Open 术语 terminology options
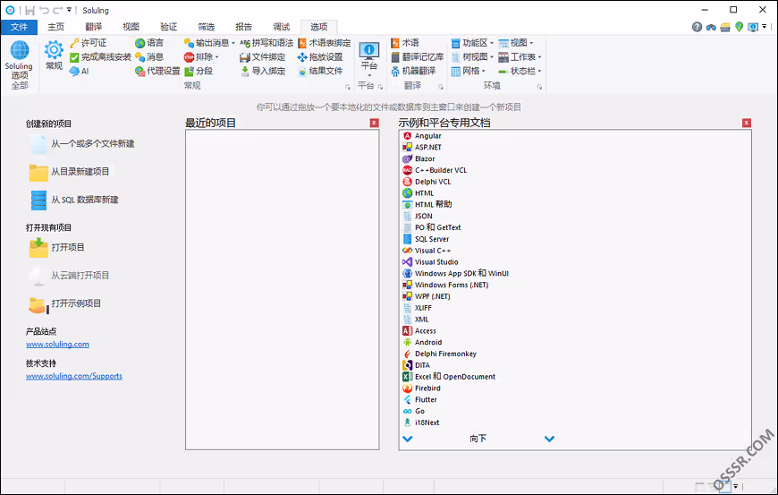This screenshot has height=495, width=778. (x=404, y=43)
